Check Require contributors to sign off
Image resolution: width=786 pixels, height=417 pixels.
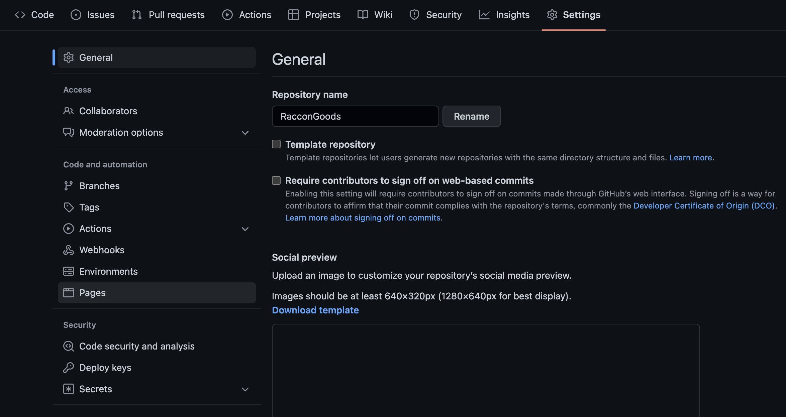coord(276,180)
